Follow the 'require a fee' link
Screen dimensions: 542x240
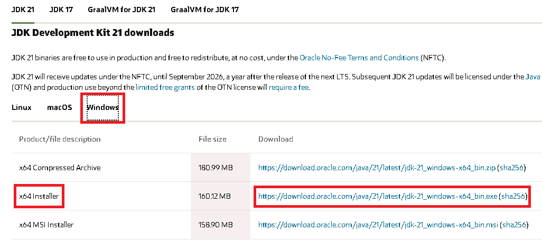(288, 87)
